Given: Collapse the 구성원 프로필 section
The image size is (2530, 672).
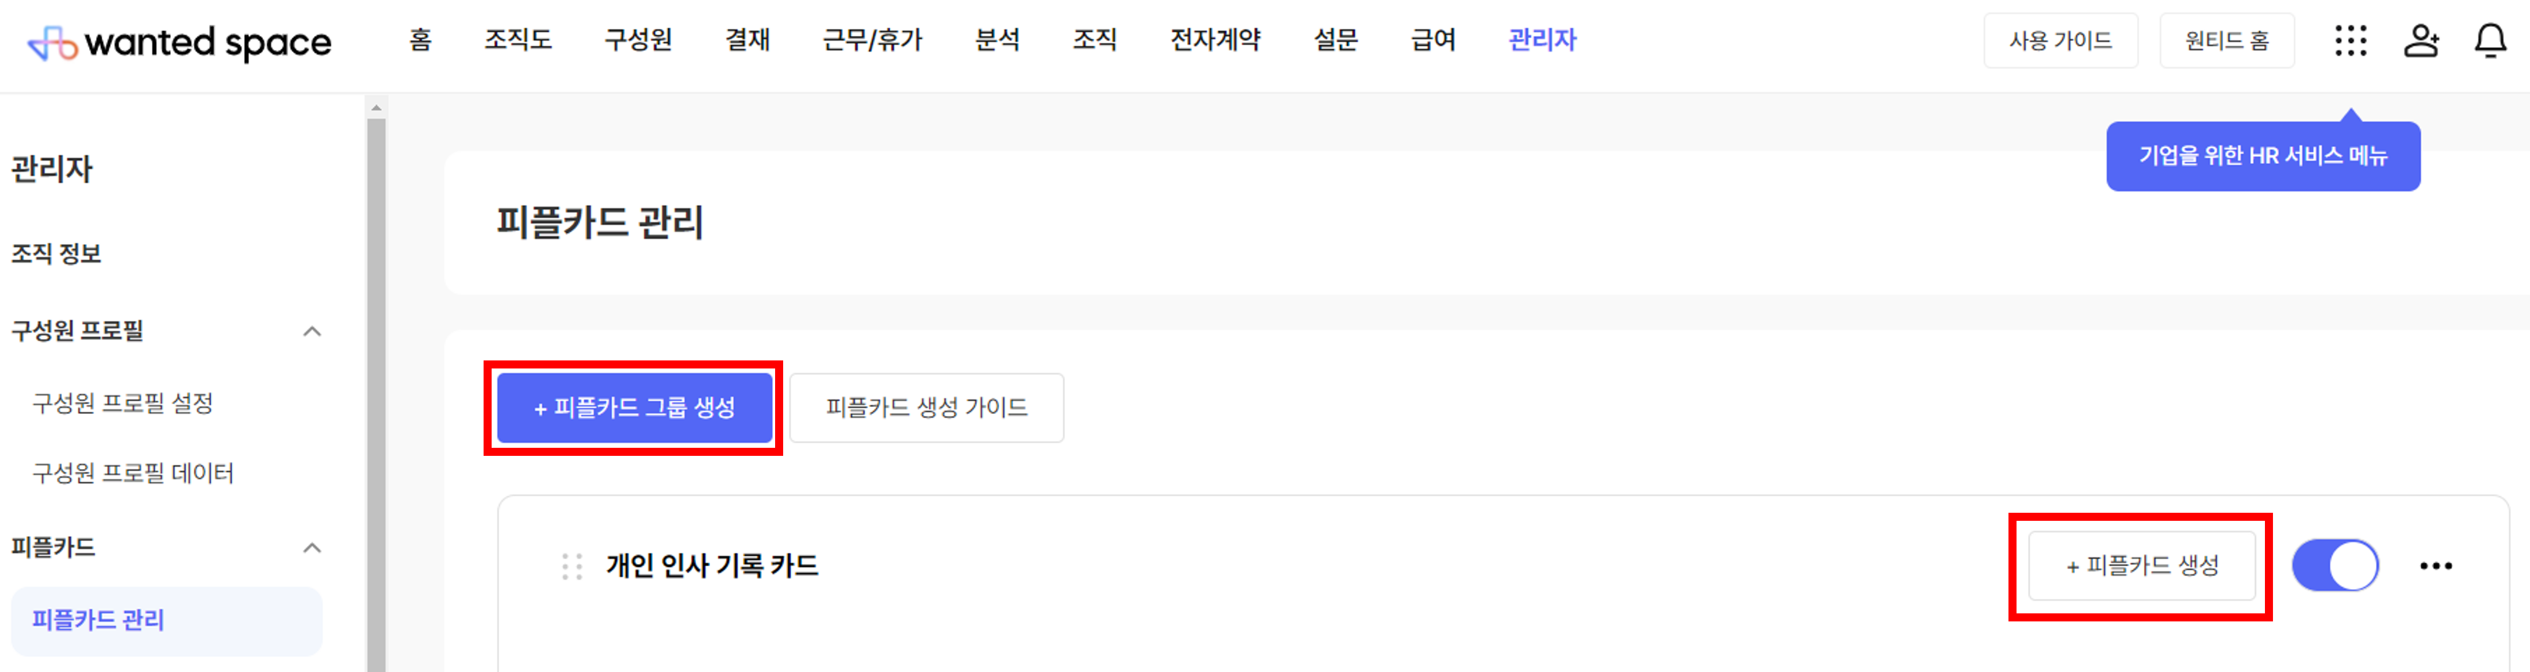Looking at the screenshot, I should click(x=312, y=331).
